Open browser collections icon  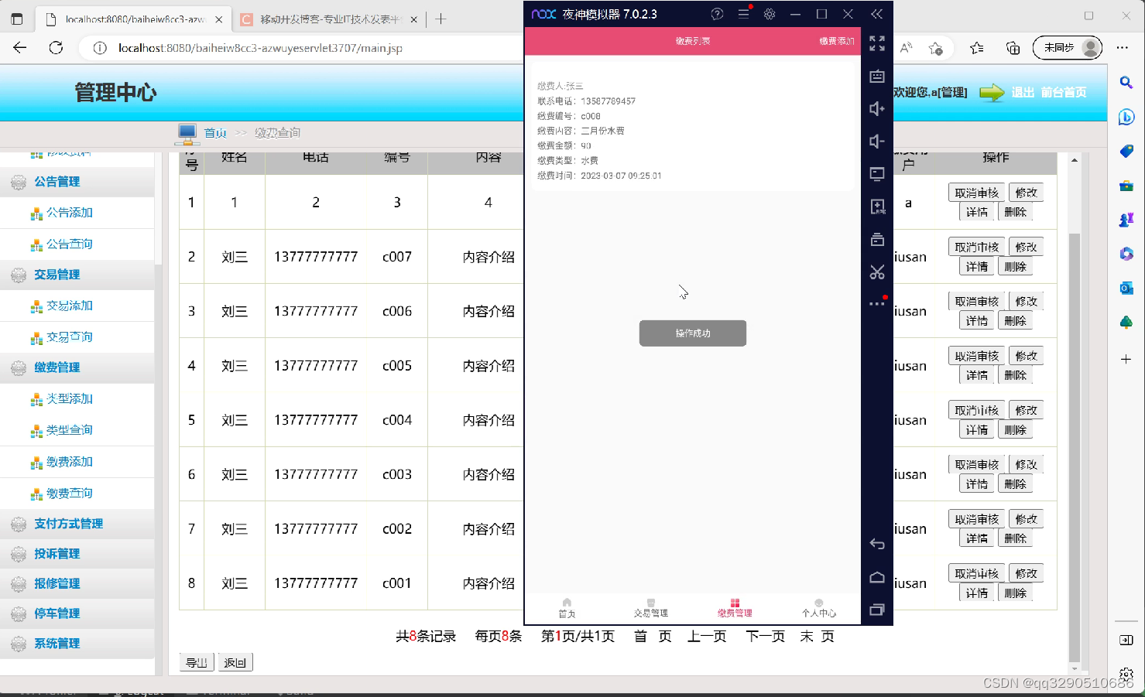tap(1013, 48)
